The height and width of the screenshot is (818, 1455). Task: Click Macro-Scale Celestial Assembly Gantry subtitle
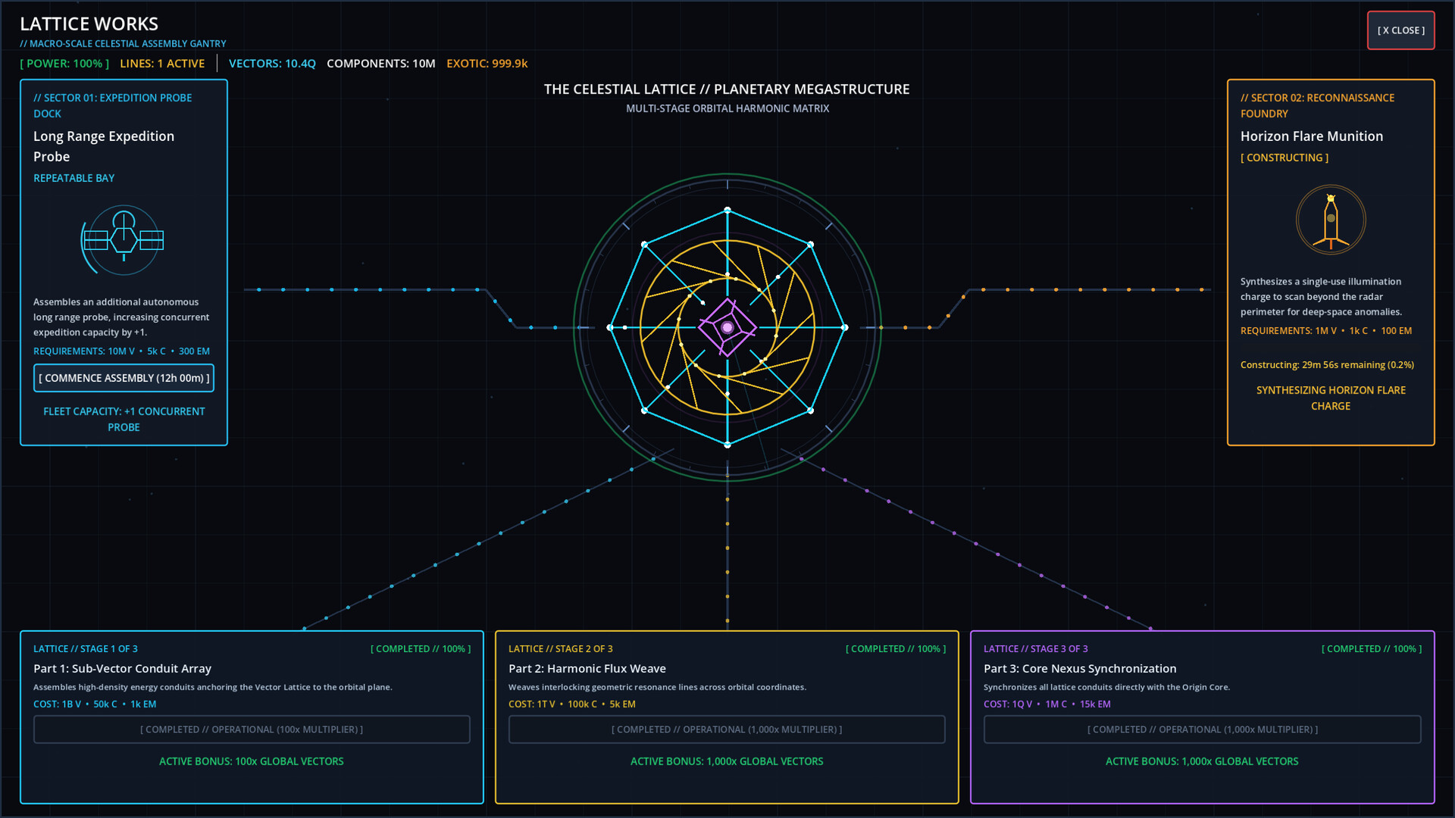tap(123, 44)
